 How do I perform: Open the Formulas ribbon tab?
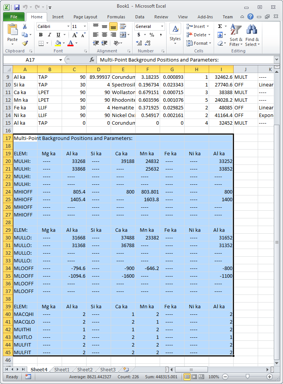(x=116, y=17)
